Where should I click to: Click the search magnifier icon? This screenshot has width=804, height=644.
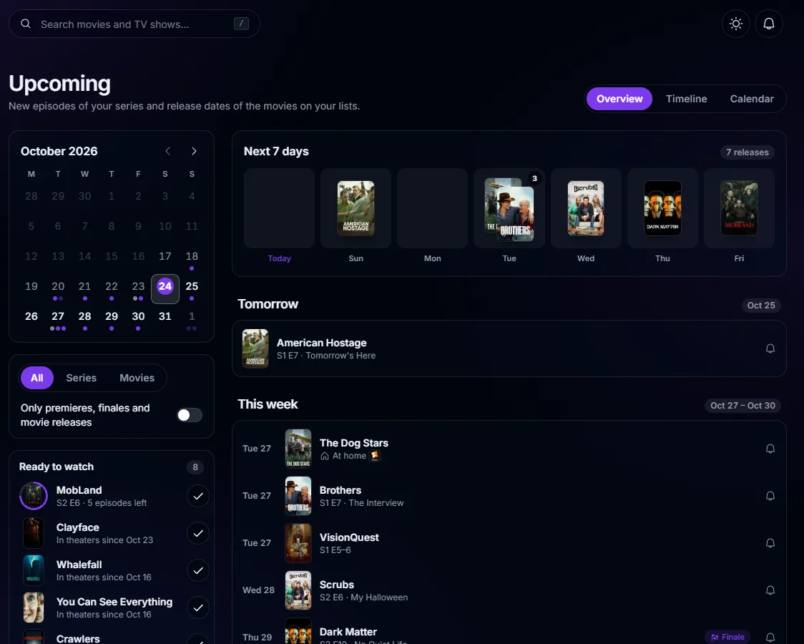(26, 24)
